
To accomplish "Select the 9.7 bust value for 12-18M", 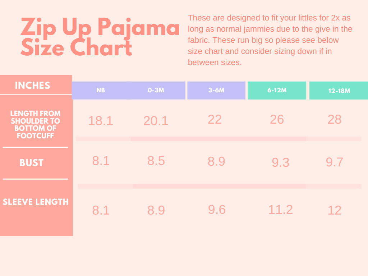I will 334,162.
